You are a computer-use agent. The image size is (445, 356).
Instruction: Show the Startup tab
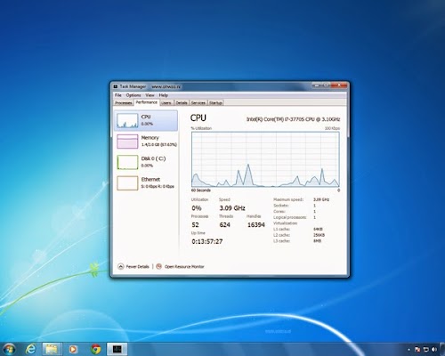215,103
